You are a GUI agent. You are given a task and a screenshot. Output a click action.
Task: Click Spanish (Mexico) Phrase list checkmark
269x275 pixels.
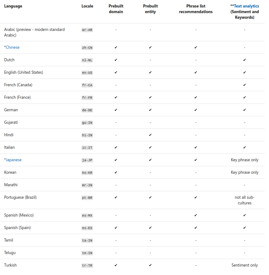196,215
